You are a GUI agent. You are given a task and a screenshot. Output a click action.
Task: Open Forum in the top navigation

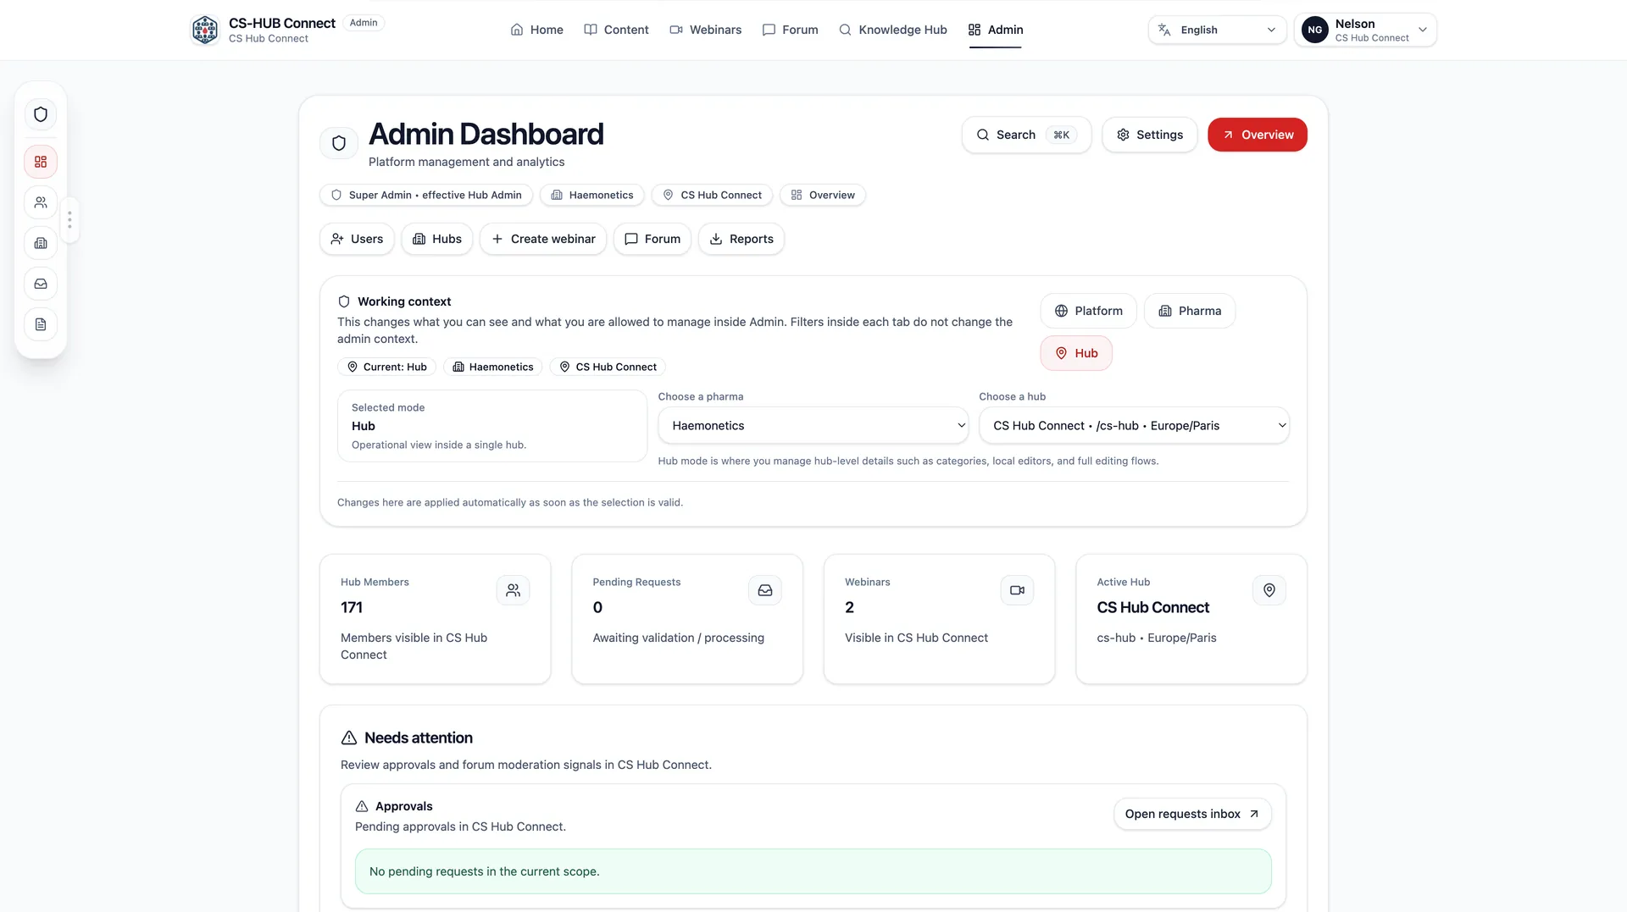pyautogui.click(x=790, y=30)
